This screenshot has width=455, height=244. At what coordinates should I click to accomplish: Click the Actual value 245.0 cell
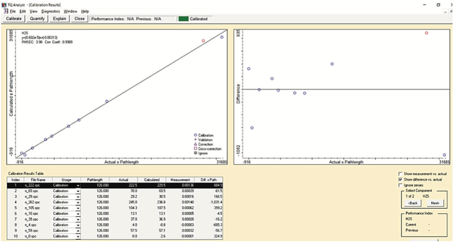(123, 202)
